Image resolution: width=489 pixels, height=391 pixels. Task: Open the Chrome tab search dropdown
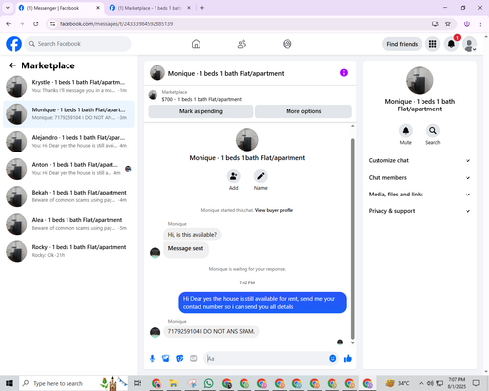tap(8, 8)
